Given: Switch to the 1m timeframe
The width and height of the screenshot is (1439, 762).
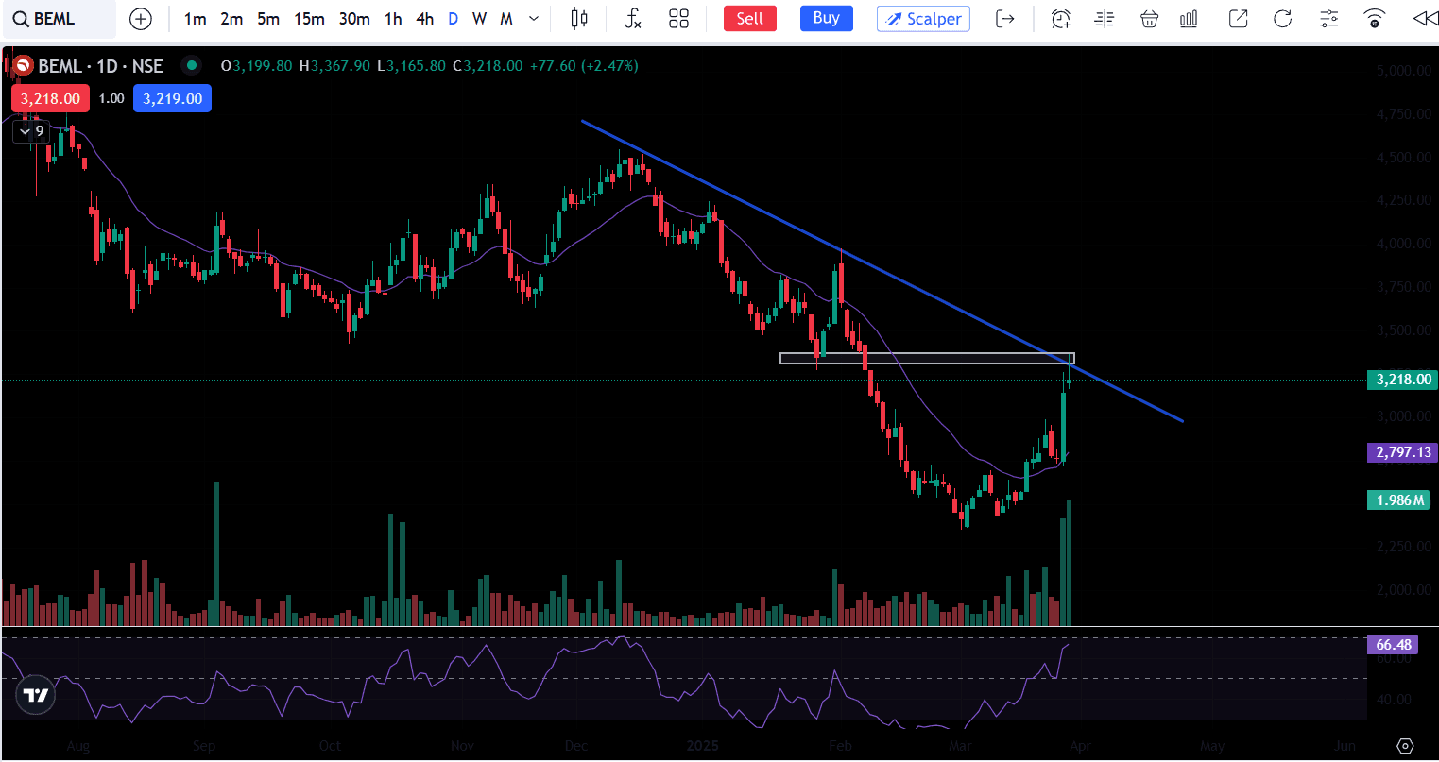Looking at the screenshot, I should (x=195, y=19).
